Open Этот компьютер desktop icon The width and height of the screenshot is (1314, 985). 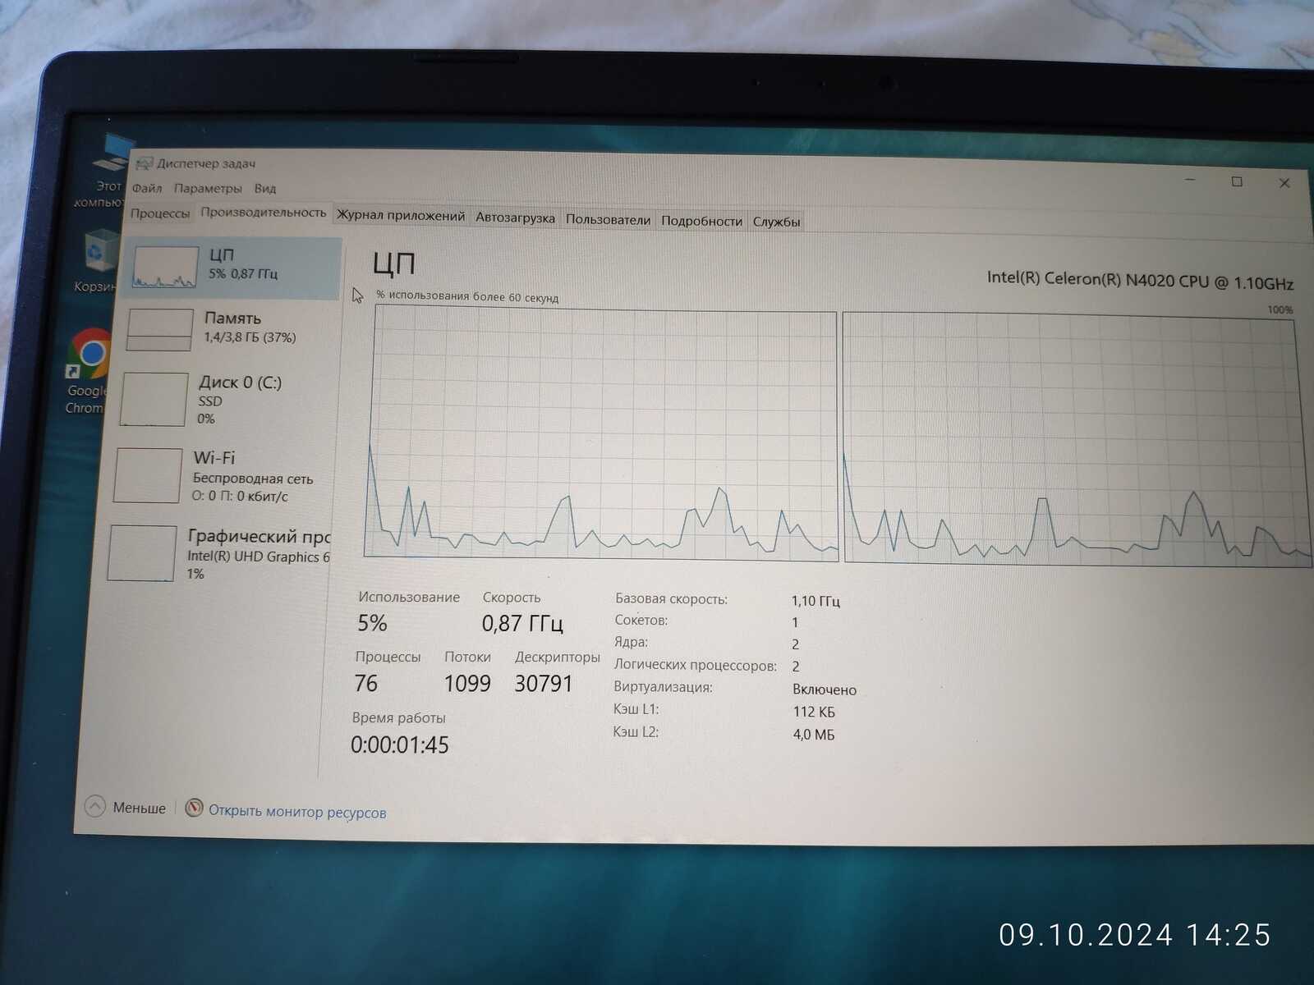point(105,172)
